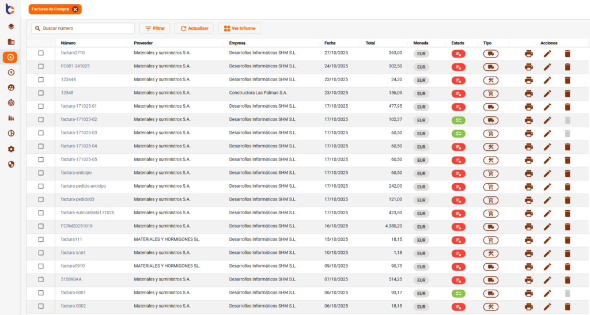Click the shield icon in the sidebar
The image size is (590, 315).
click(10, 164)
